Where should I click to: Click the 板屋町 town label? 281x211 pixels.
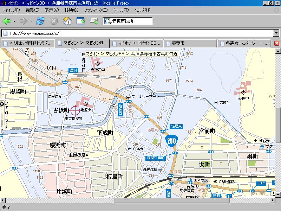coord(115,177)
